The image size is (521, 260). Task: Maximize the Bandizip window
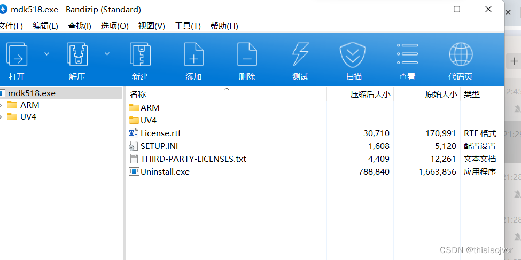tap(457, 9)
